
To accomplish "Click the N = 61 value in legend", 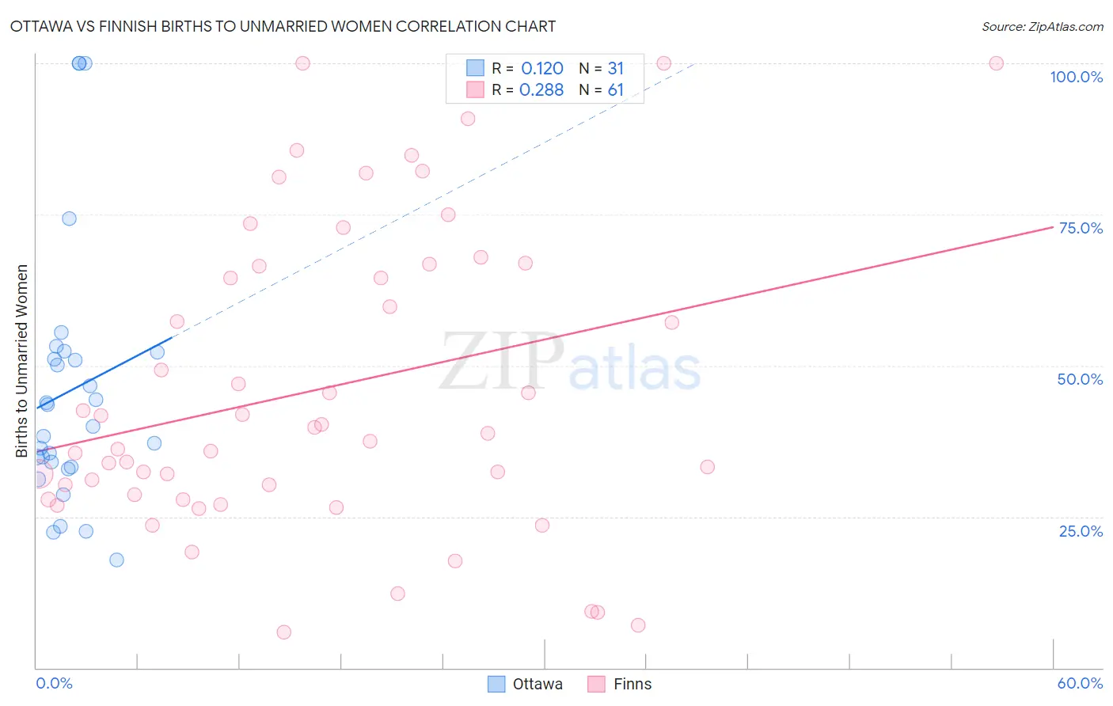I will [x=602, y=89].
